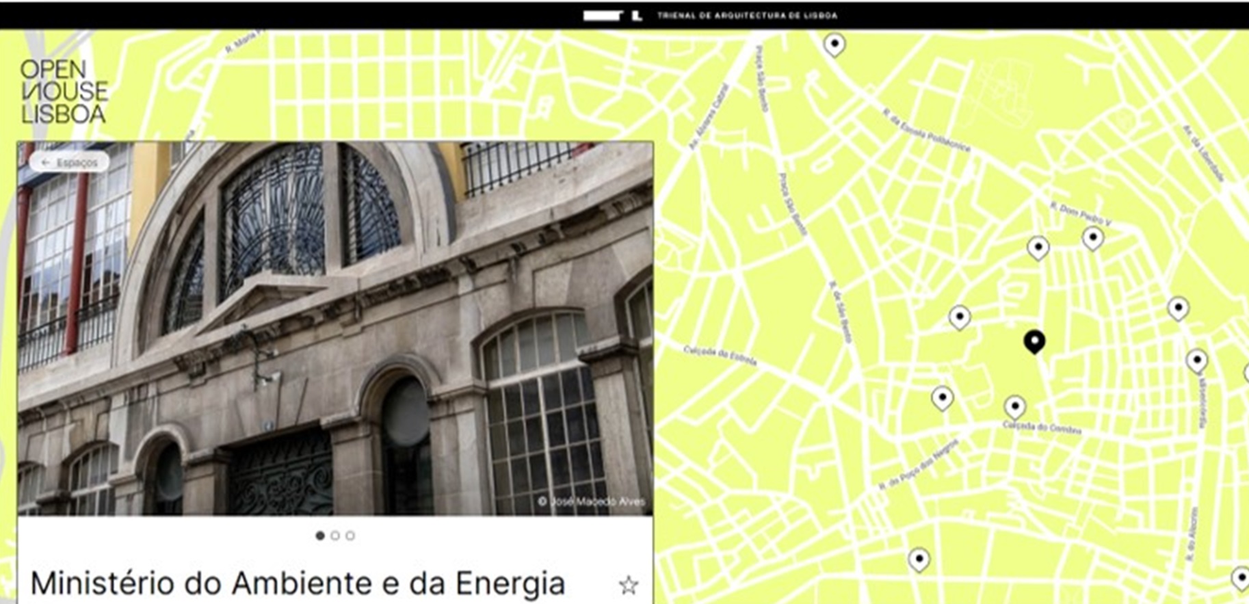Image resolution: width=1249 pixels, height=604 pixels.
Task: Click the Ministério do Ambiente e da Energia title
Action: pos(298,583)
